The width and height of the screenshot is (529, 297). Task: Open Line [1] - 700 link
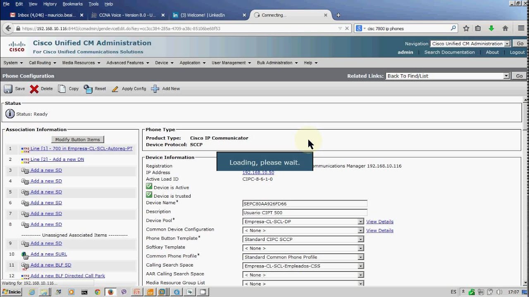tap(81, 148)
